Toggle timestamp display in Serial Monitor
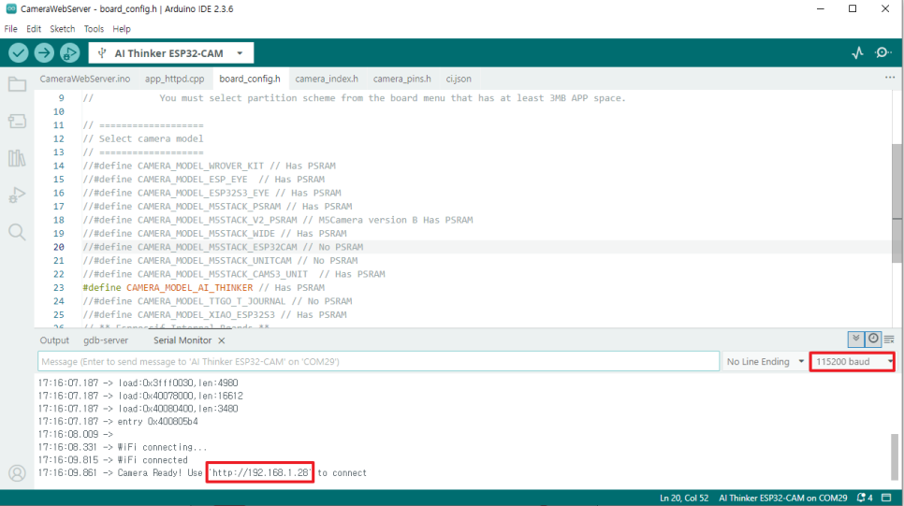 pyautogui.click(x=873, y=339)
